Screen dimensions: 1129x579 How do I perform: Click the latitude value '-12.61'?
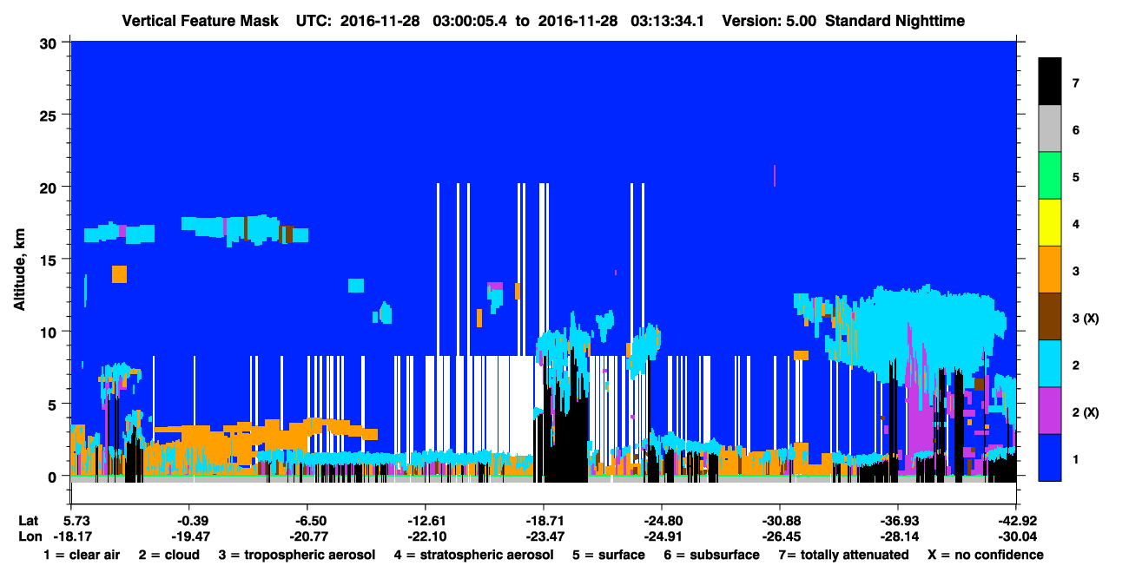[425, 520]
